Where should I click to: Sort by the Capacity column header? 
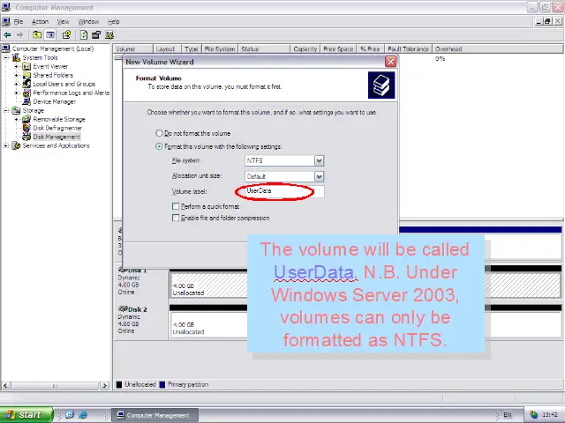(x=305, y=49)
